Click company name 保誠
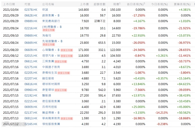This screenshot has width=195, height=128. 45,10
